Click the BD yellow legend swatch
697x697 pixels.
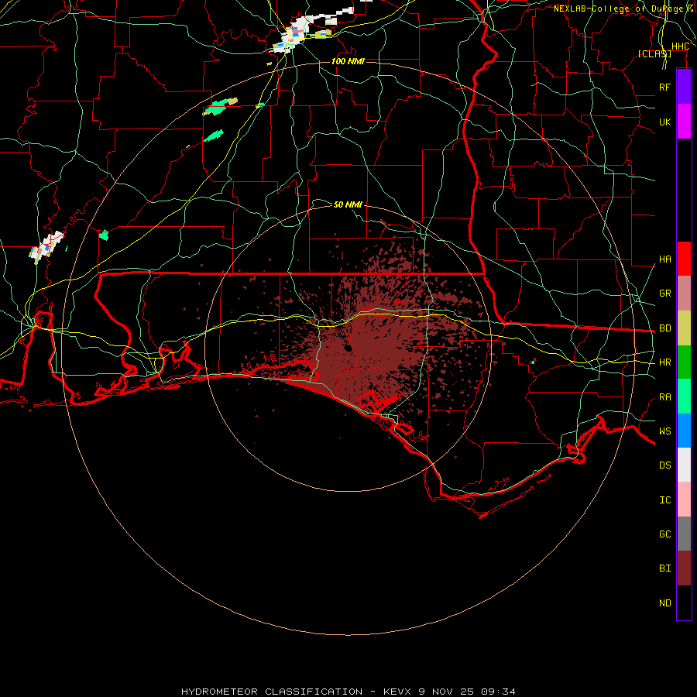tap(684, 328)
